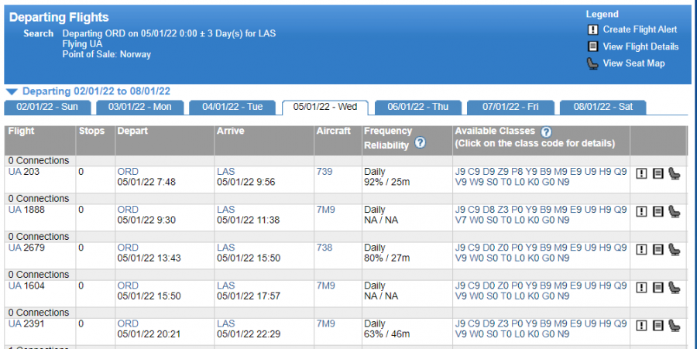Switch to the 06/01/22 - Thu tab
This screenshot has height=349, width=697.
[x=418, y=107]
